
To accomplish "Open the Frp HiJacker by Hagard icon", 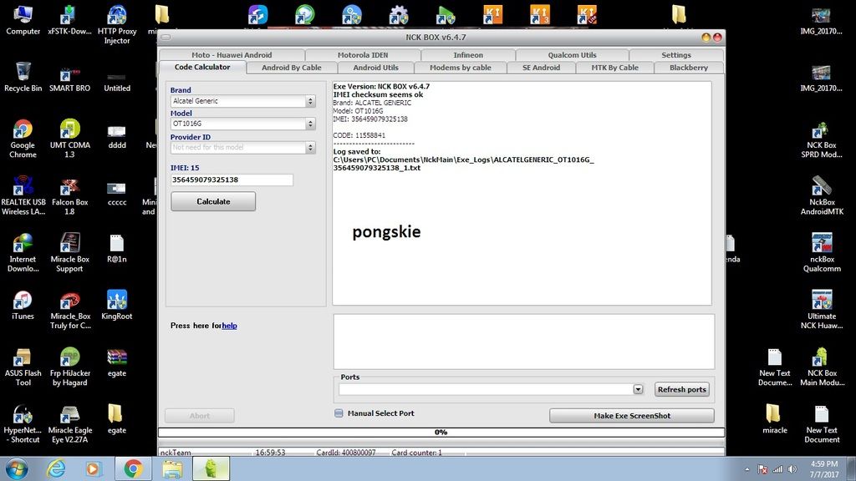I will click(69, 357).
